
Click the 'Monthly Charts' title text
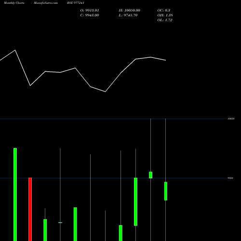14,3
